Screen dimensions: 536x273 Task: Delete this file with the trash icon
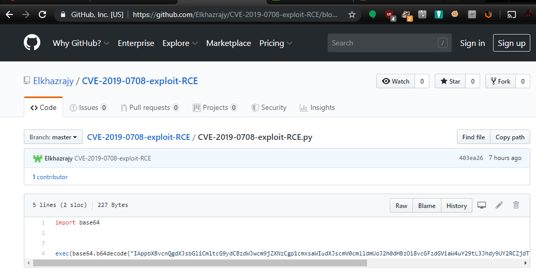(x=516, y=205)
